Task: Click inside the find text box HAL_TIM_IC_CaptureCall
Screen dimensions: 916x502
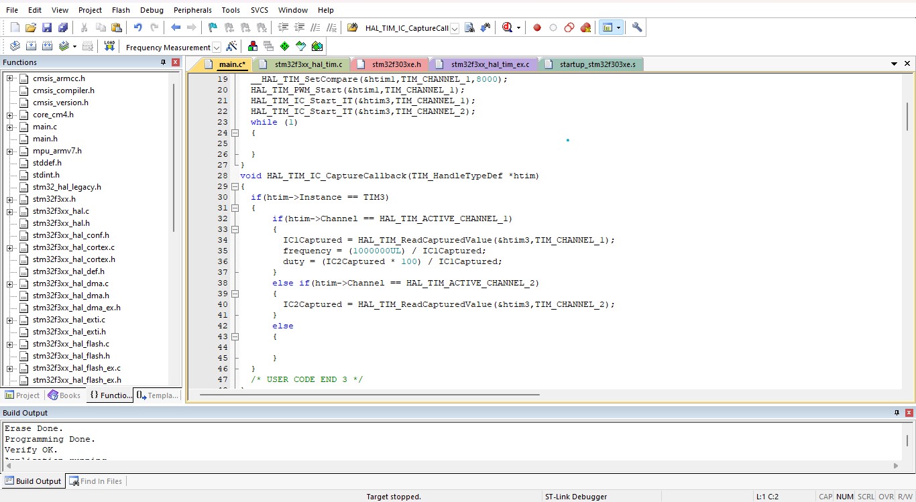Action: coord(406,28)
